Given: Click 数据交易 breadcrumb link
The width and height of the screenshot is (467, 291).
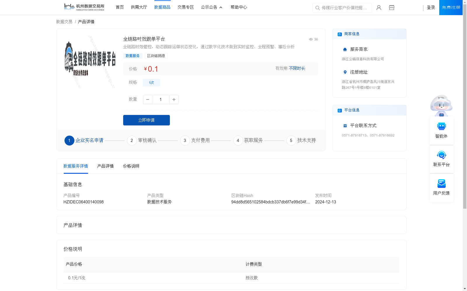Looking at the screenshot, I should [64, 22].
